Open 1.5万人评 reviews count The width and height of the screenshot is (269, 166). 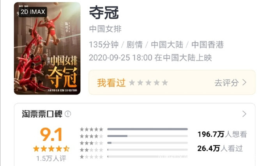[51, 159]
